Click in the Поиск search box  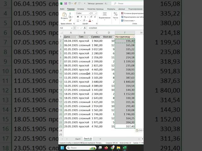(128, 3)
